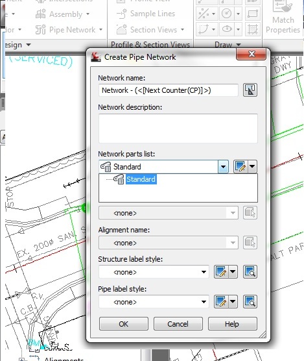Edit the current parts list selection
Viewport: 304px width, 361px height.
tap(240, 166)
